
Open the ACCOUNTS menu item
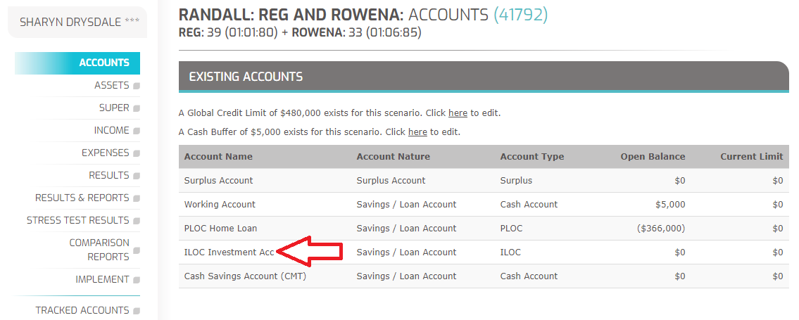tap(104, 63)
